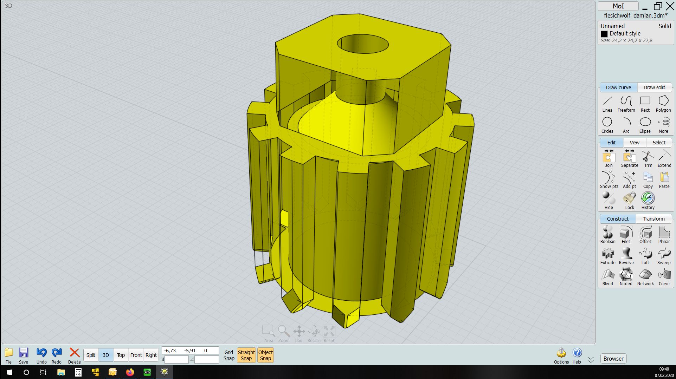The height and width of the screenshot is (379, 676).
Task: Expand the bottom toolbar chevron
Action: pos(591,360)
